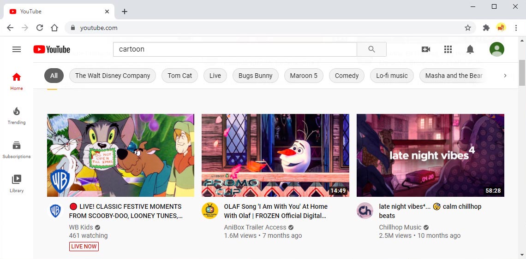Select The Walt Disney Company chip
Viewport: 526px width, 259px height.
113,76
